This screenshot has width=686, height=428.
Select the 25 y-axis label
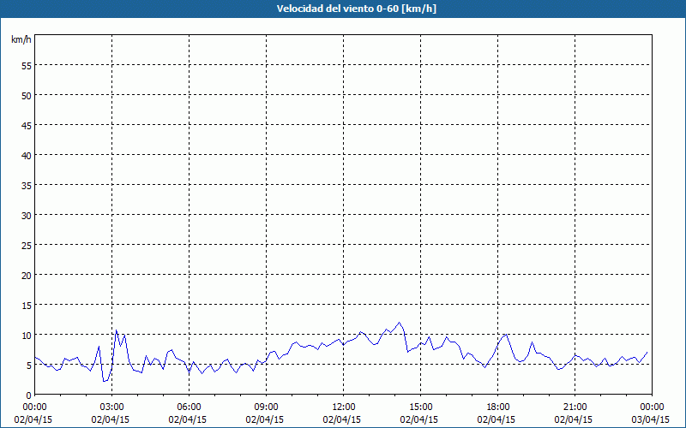click(27, 245)
